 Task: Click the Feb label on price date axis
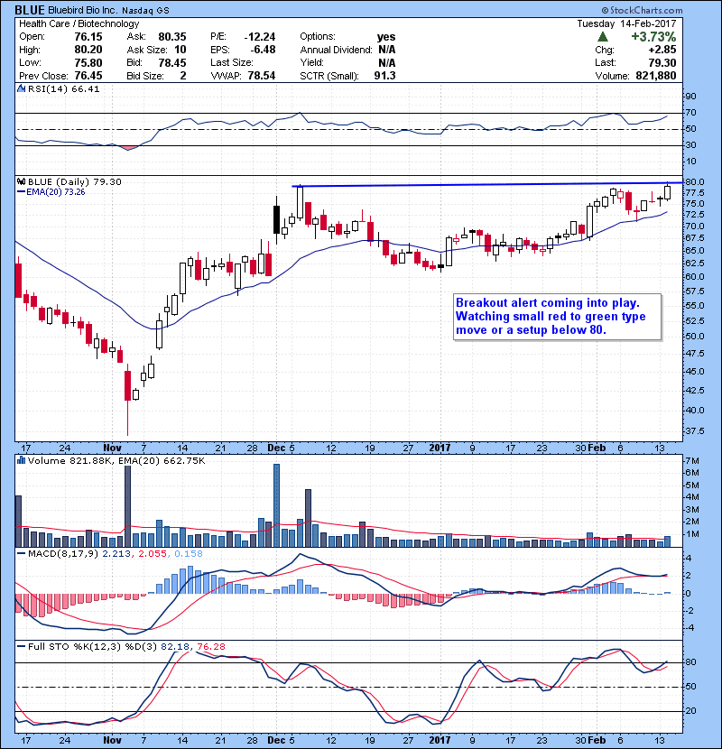pyautogui.click(x=597, y=448)
